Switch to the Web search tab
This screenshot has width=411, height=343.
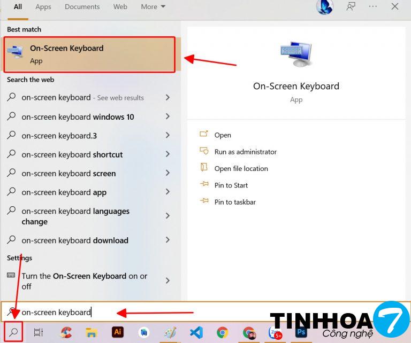(120, 7)
